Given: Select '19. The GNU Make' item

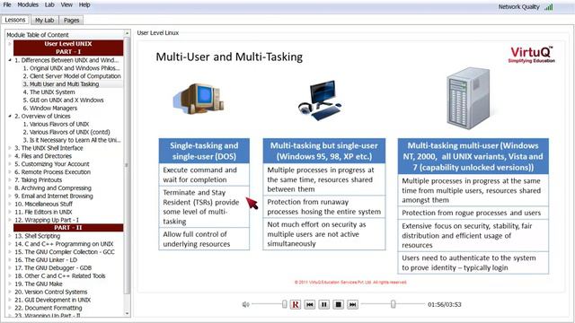Looking at the screenshot, I should point(39,284).
